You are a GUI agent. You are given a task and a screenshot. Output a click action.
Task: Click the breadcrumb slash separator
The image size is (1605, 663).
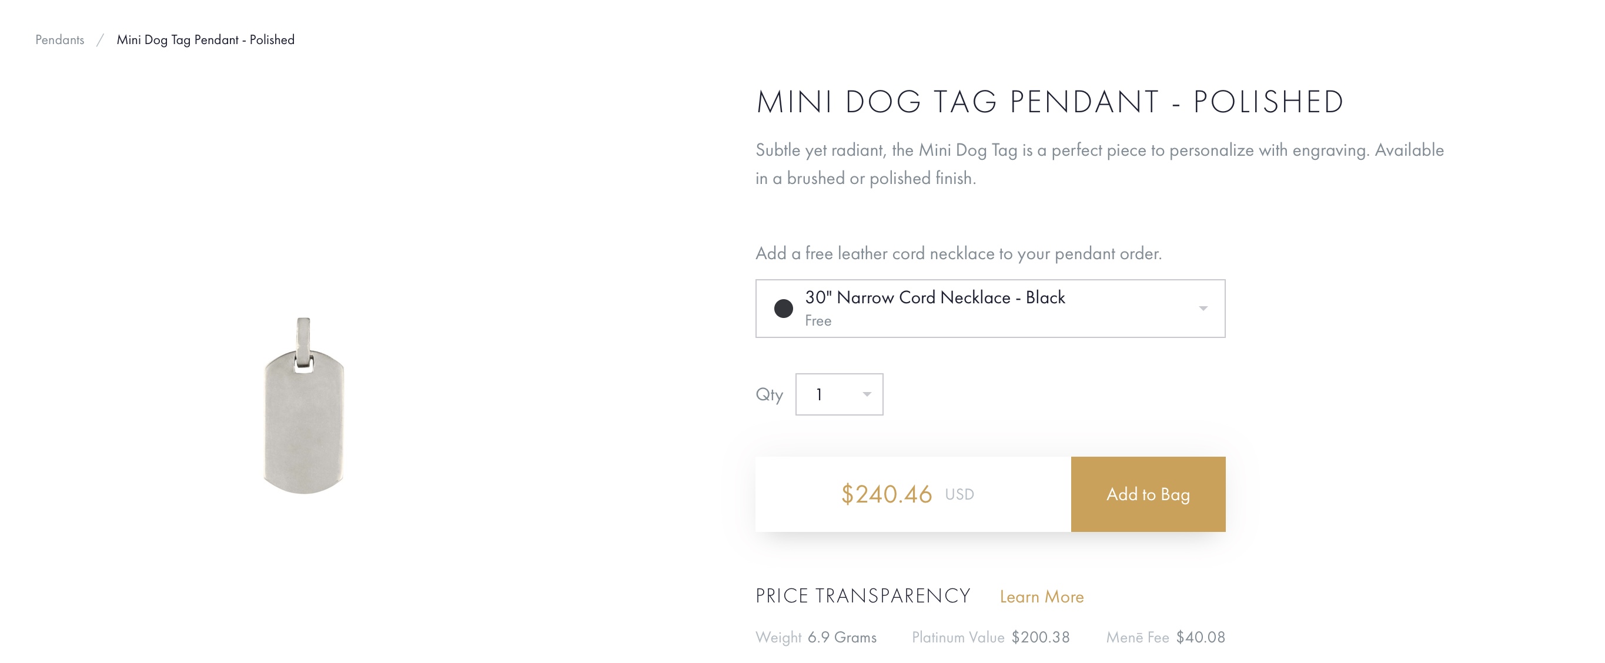click(x=100, y=40)
